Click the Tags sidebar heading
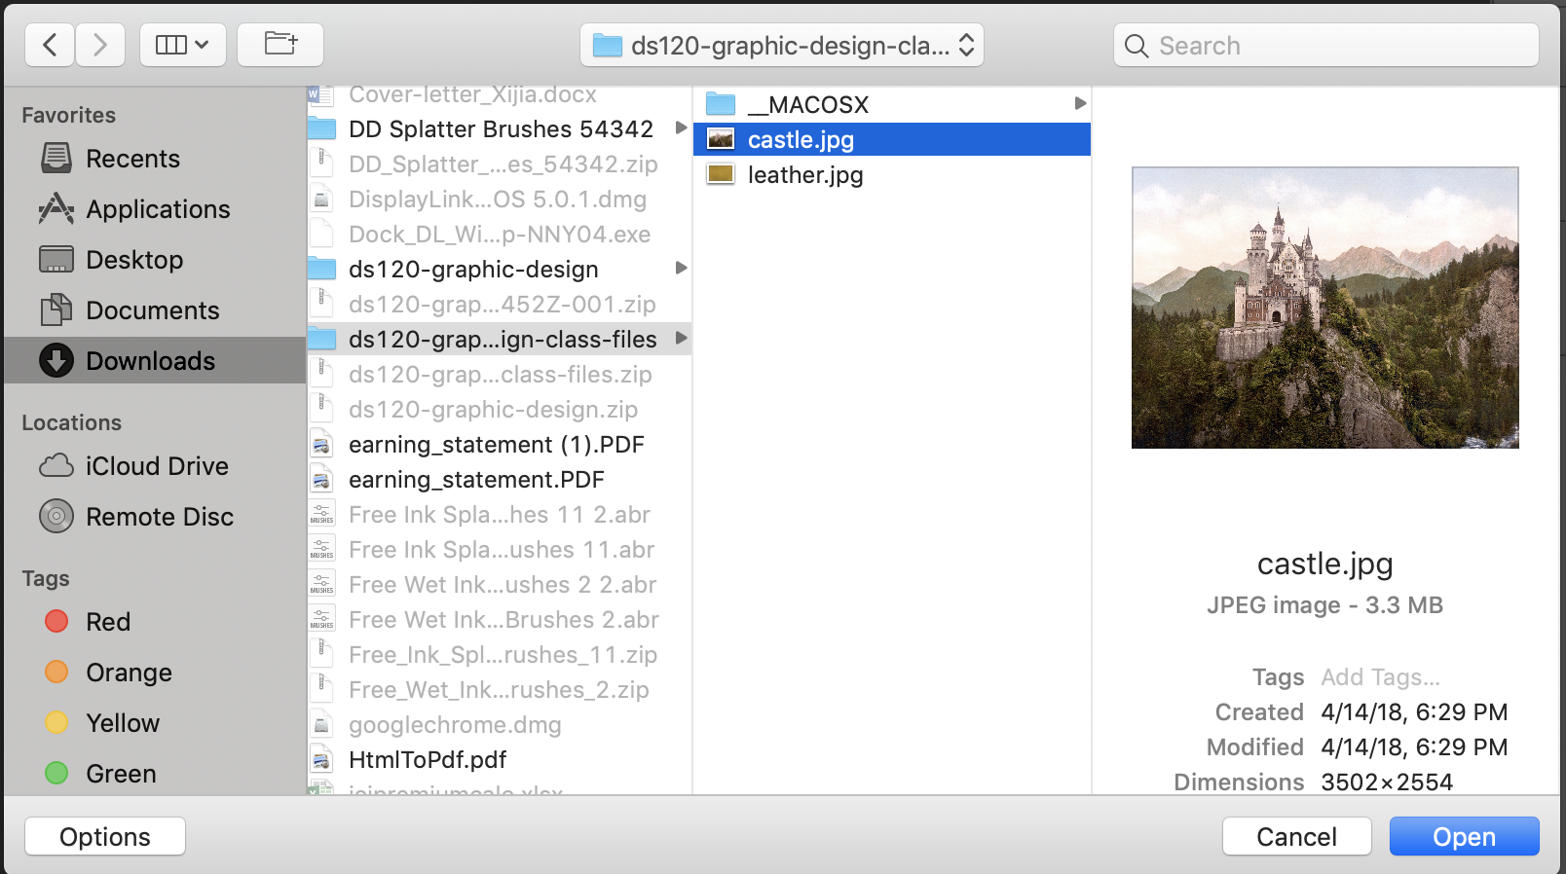The height and width of the screenshot is (874, 1566). 46,579
